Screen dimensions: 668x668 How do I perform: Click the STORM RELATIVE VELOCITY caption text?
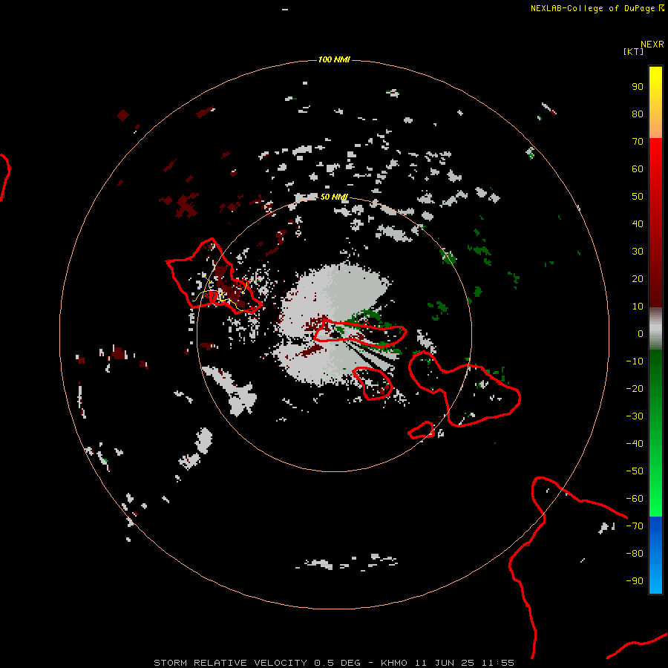point(230,663)
